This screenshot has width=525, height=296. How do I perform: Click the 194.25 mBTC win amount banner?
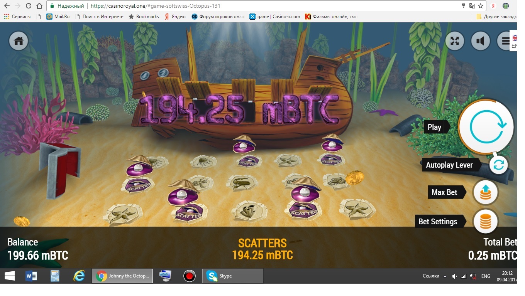239,110
